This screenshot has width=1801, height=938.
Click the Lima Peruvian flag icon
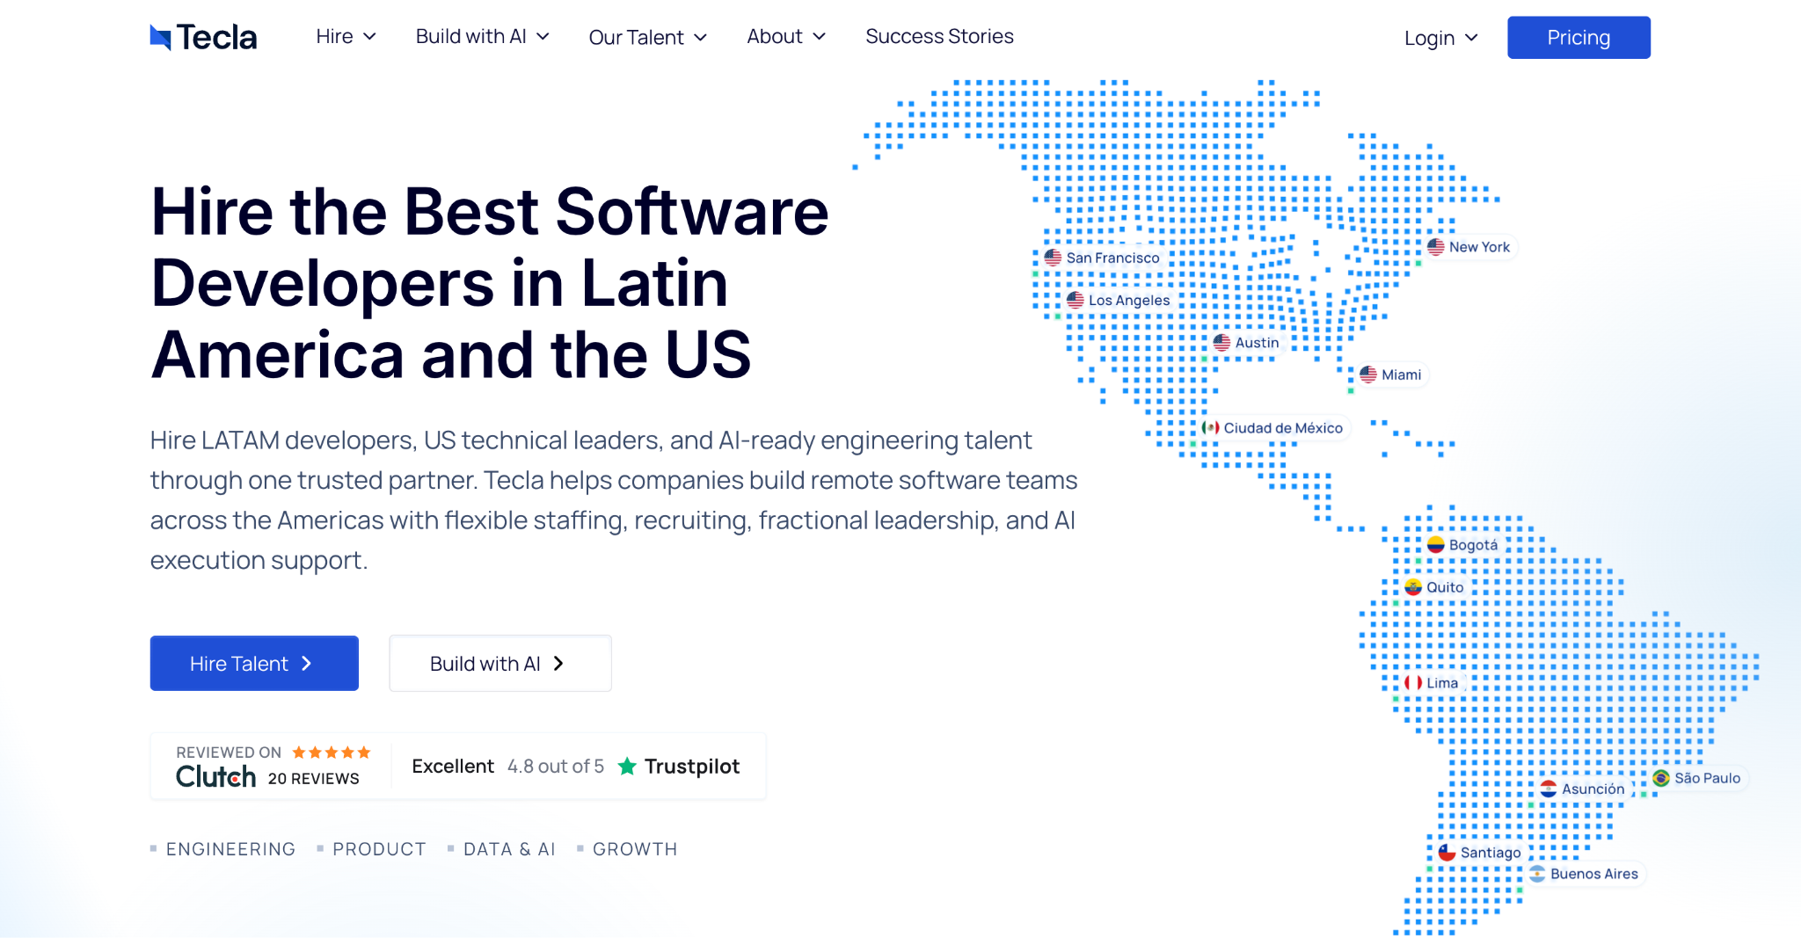(x=1413, y=683)
